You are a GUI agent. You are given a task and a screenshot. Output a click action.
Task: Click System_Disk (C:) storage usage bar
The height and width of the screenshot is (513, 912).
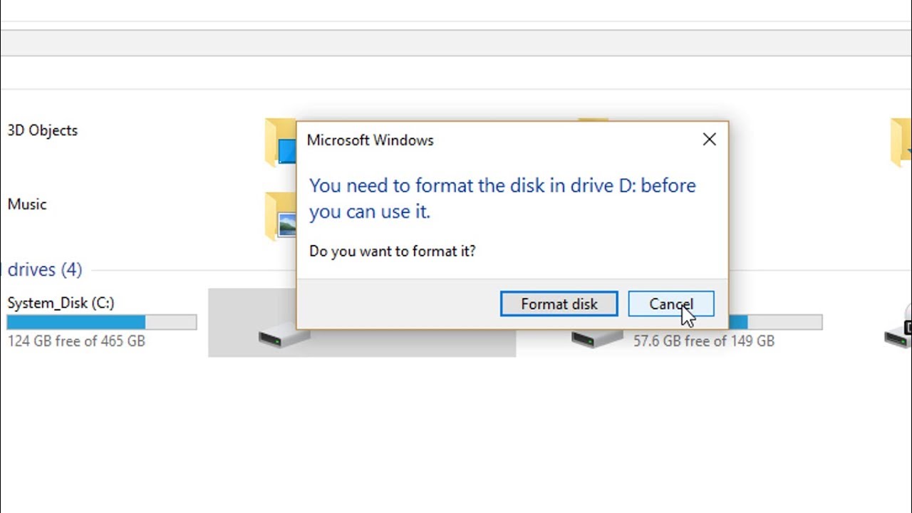coord(102,323)
